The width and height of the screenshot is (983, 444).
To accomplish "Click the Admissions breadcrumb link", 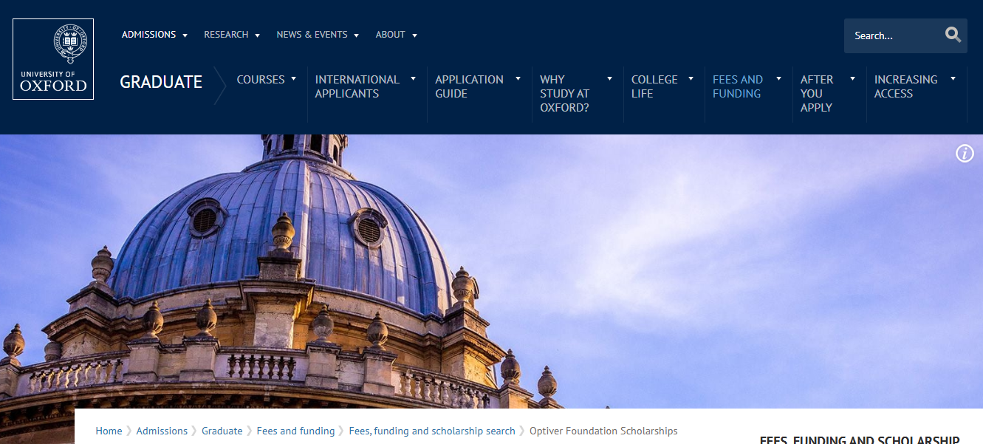I will tap(162, 431).
